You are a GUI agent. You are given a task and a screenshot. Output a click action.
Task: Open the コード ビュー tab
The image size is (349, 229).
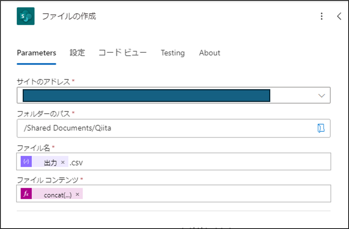(123, 53)
